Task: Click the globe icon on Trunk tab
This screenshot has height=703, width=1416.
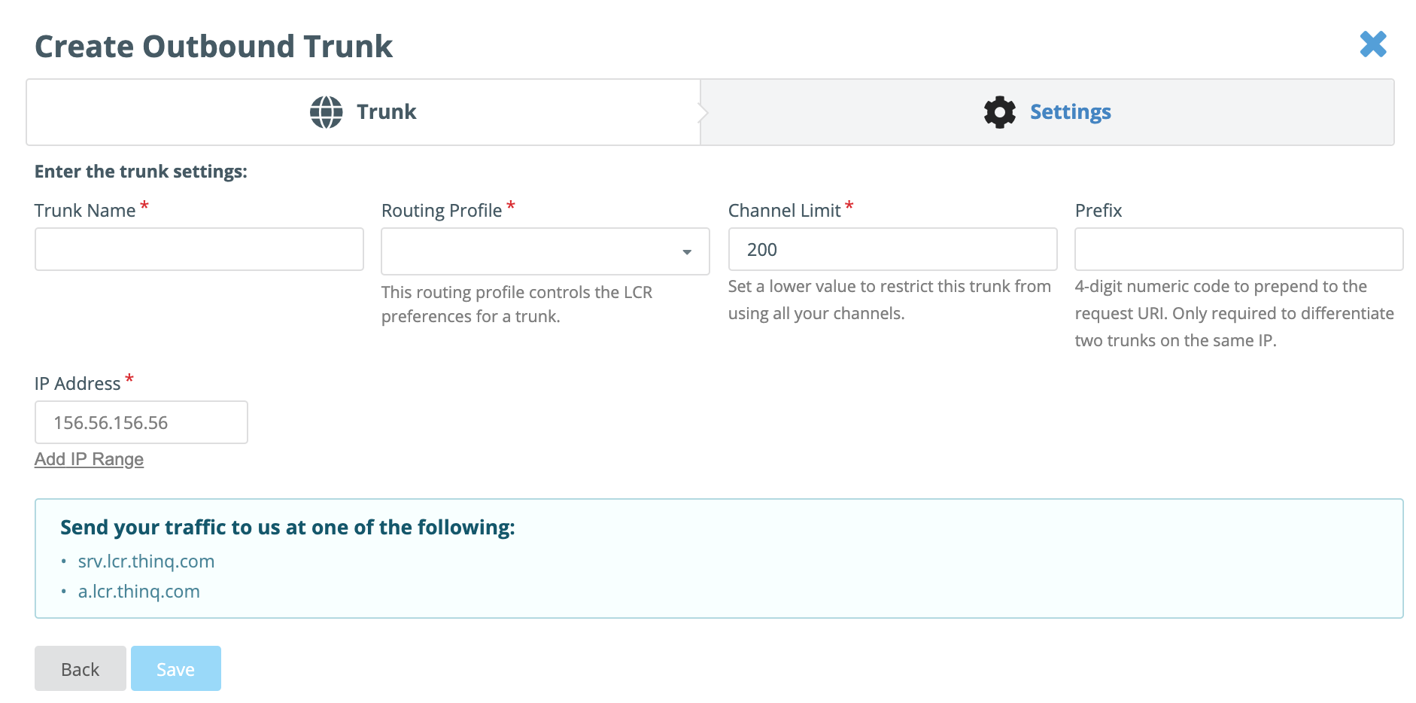Action: point(326,112)
